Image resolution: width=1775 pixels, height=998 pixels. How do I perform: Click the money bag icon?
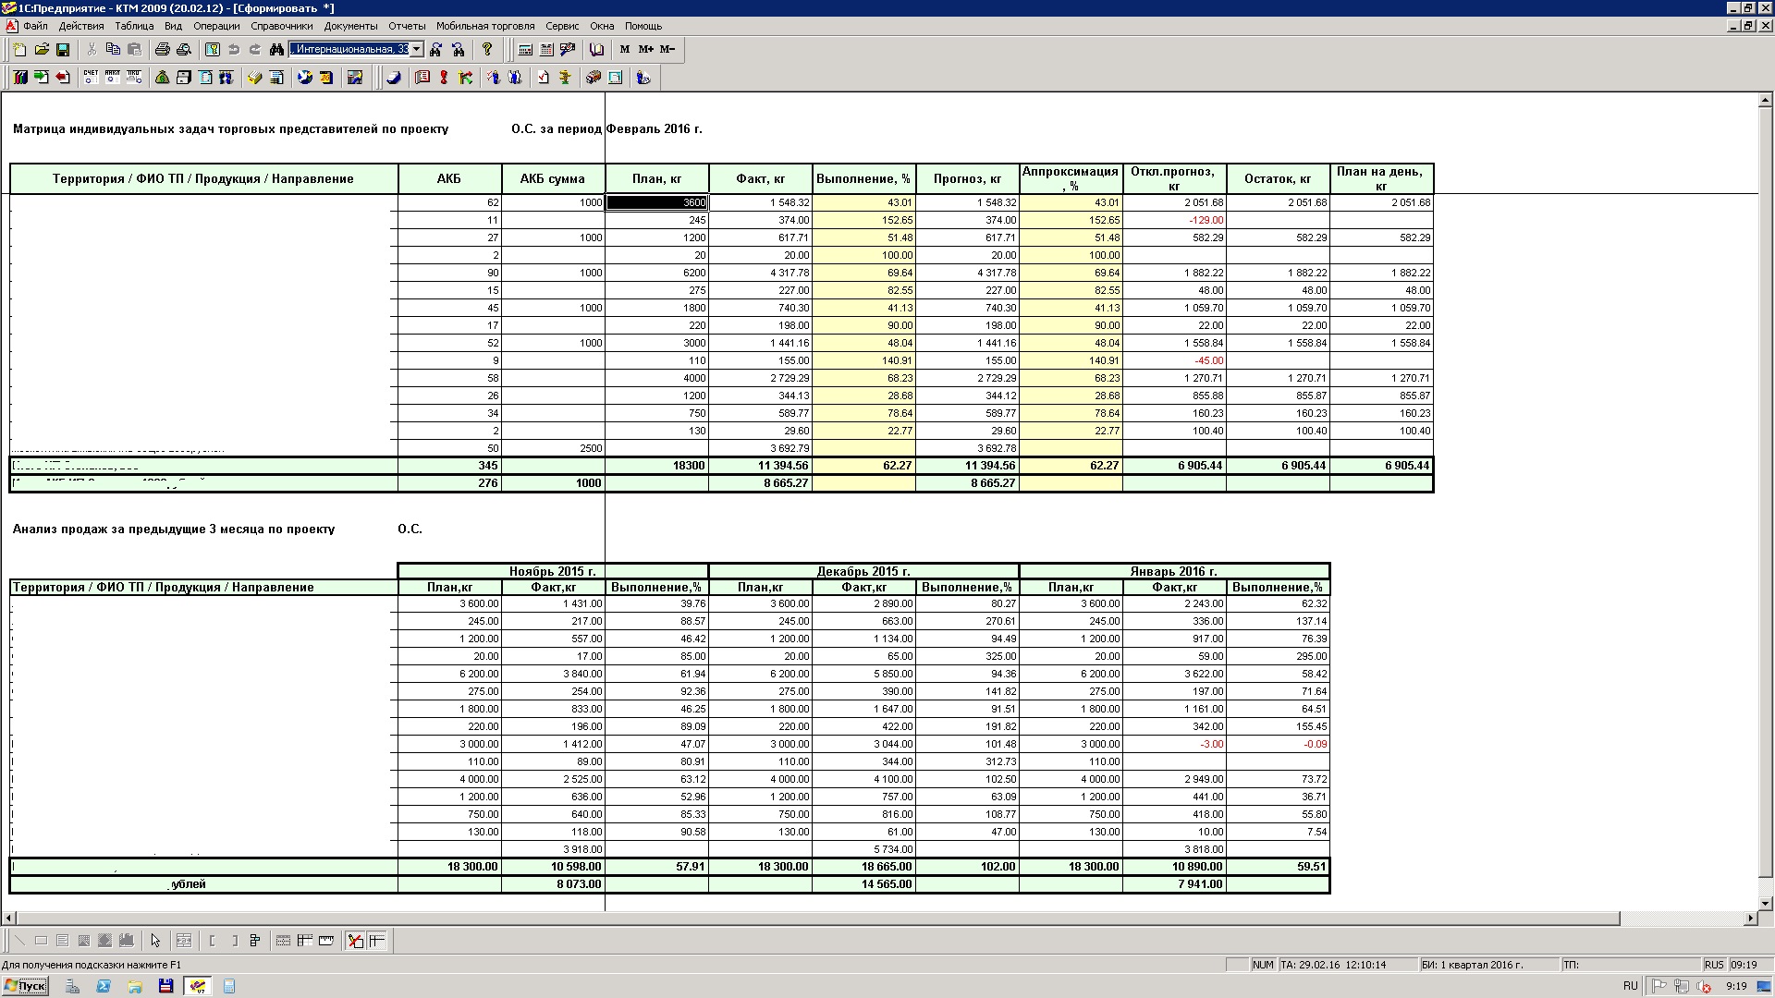click(163, 78)
